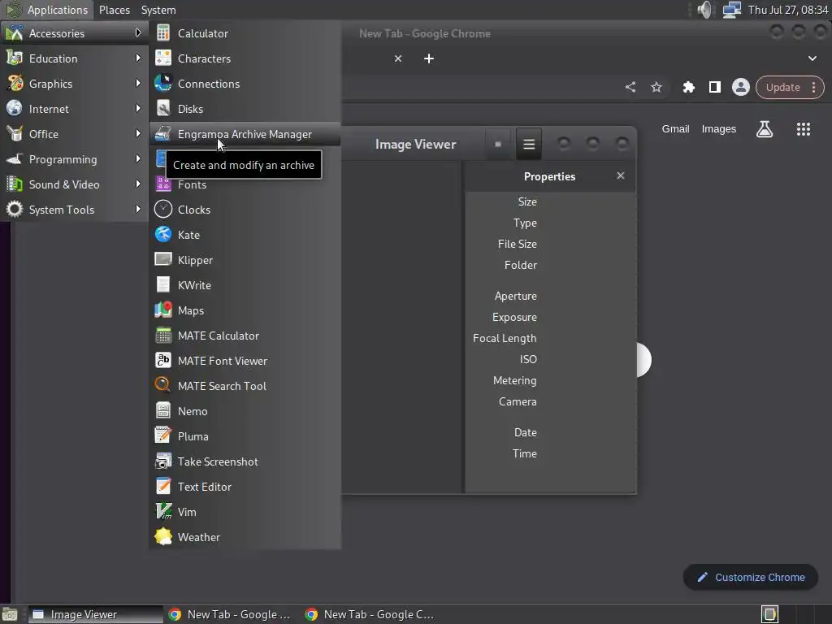Open MATE Search Tool

coord(245,386)
